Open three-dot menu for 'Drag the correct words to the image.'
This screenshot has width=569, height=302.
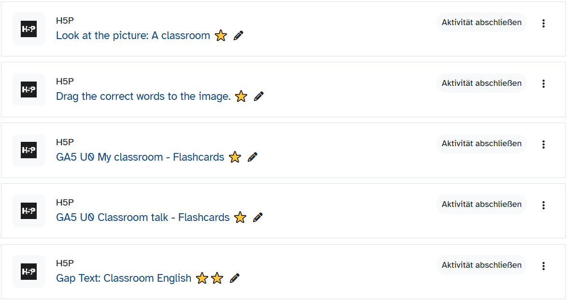[x=543, y=84]
